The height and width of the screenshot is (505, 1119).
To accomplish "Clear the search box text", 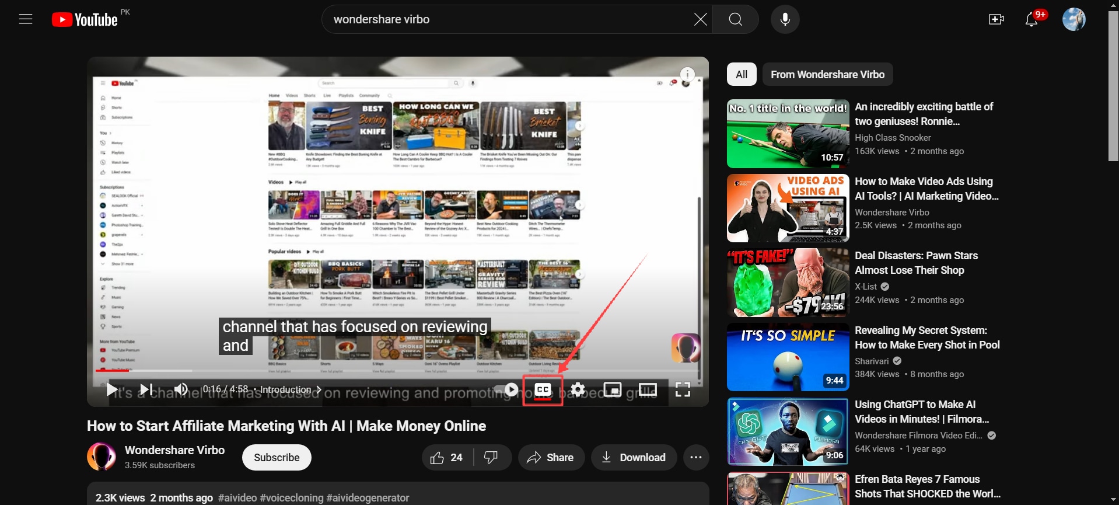I will [700, 19].
